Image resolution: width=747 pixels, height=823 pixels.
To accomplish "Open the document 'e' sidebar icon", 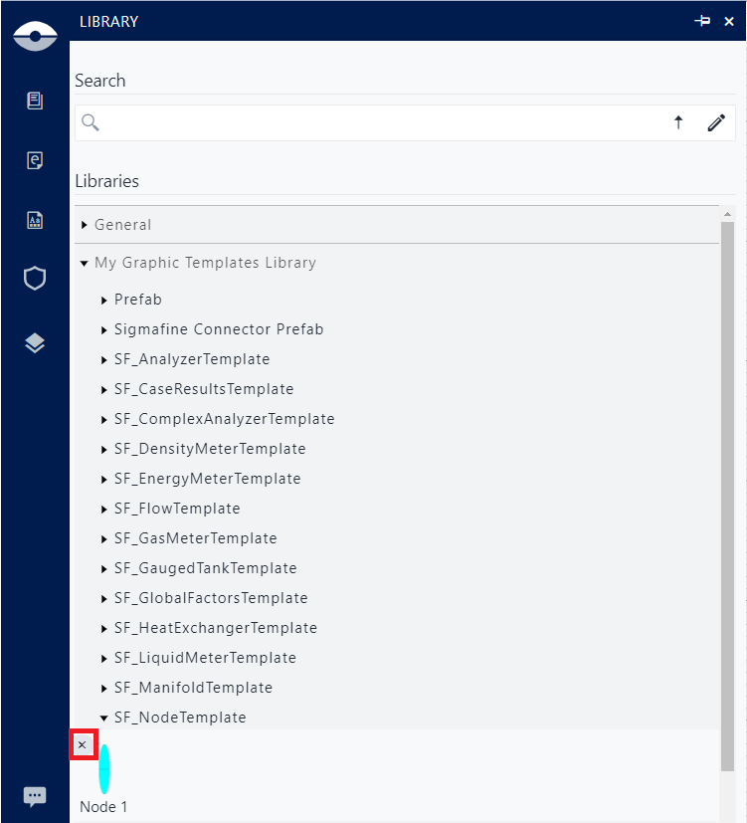I will coord(35,160).
